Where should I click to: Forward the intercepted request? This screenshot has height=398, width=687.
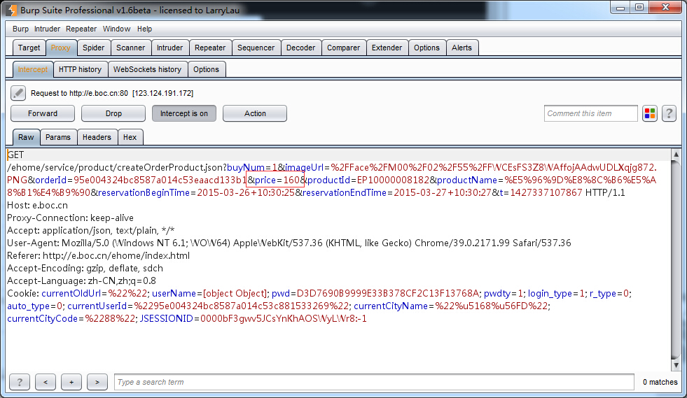point(43,113)
